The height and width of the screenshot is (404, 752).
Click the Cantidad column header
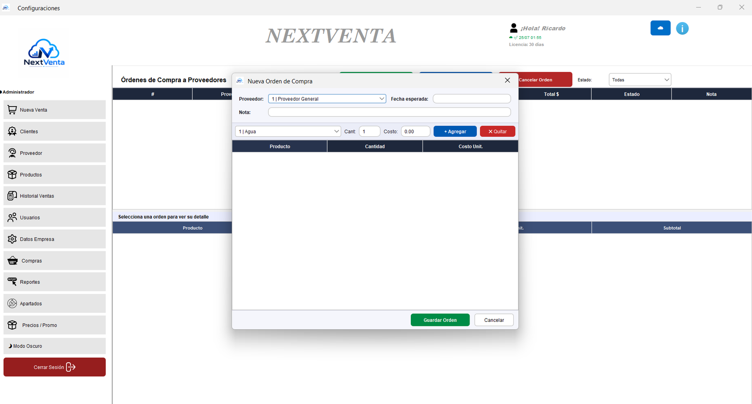(375, 147)
